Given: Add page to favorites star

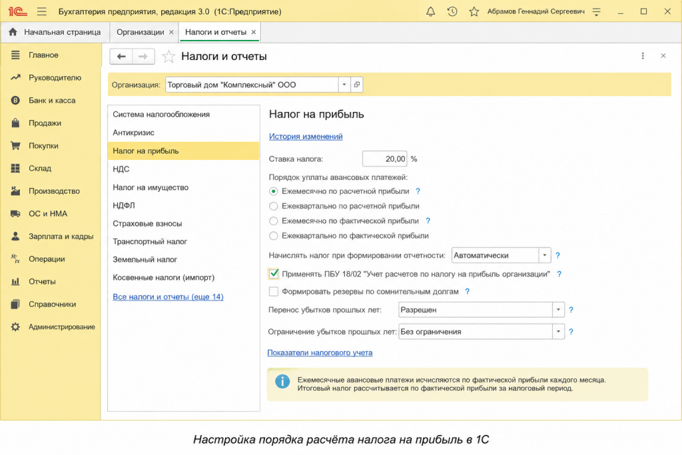Looking at the screenshot, I should tap(169, 57).
